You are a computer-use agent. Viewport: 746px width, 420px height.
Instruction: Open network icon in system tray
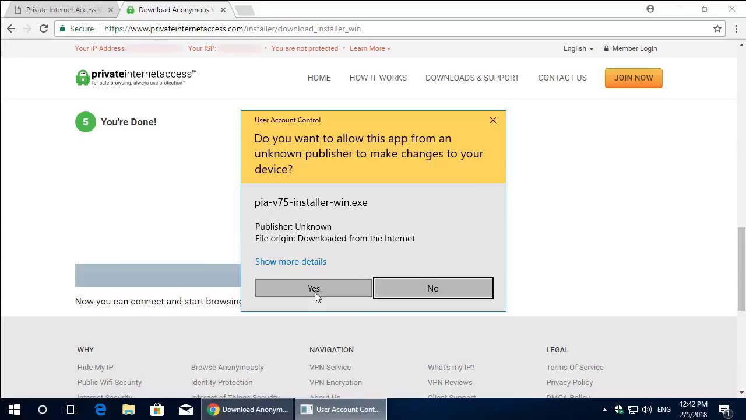tap(633, 409)
